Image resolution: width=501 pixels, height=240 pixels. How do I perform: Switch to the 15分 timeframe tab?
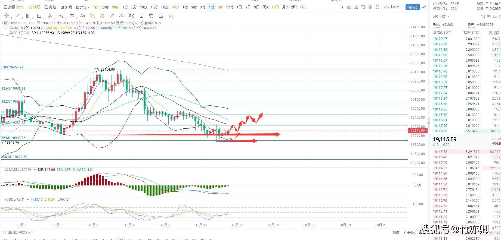154,7
